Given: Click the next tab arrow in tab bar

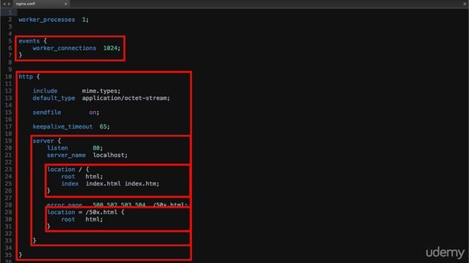Looking at the screenshot, I should tap(9, 4).
